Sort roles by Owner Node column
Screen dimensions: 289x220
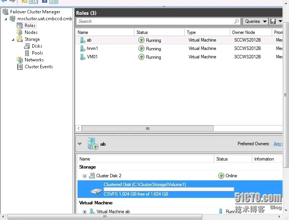point(251,32)
